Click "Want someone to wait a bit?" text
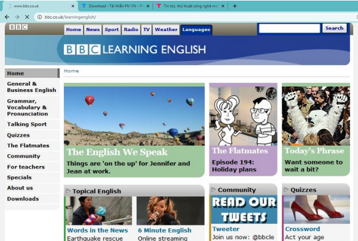The width and height of the screenshot is (358, 241). (x=313, y=166)
